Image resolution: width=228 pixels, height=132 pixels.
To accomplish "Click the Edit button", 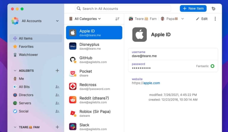I will point(202,19).
